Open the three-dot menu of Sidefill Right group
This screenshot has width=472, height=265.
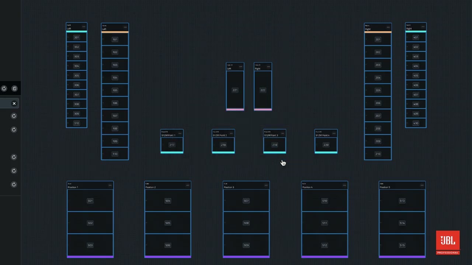(x=268, y=67)
